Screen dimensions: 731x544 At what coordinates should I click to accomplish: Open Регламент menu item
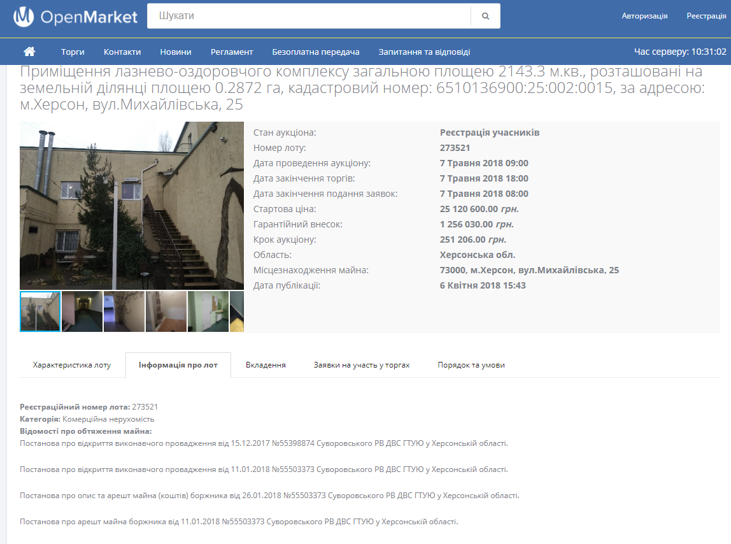(x=232, y=52)
